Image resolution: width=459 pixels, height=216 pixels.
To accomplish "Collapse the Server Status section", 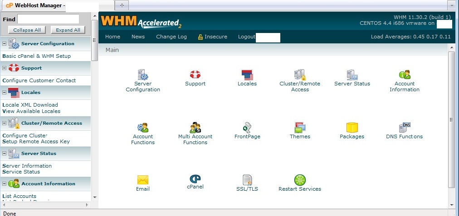I will [4, 153].
